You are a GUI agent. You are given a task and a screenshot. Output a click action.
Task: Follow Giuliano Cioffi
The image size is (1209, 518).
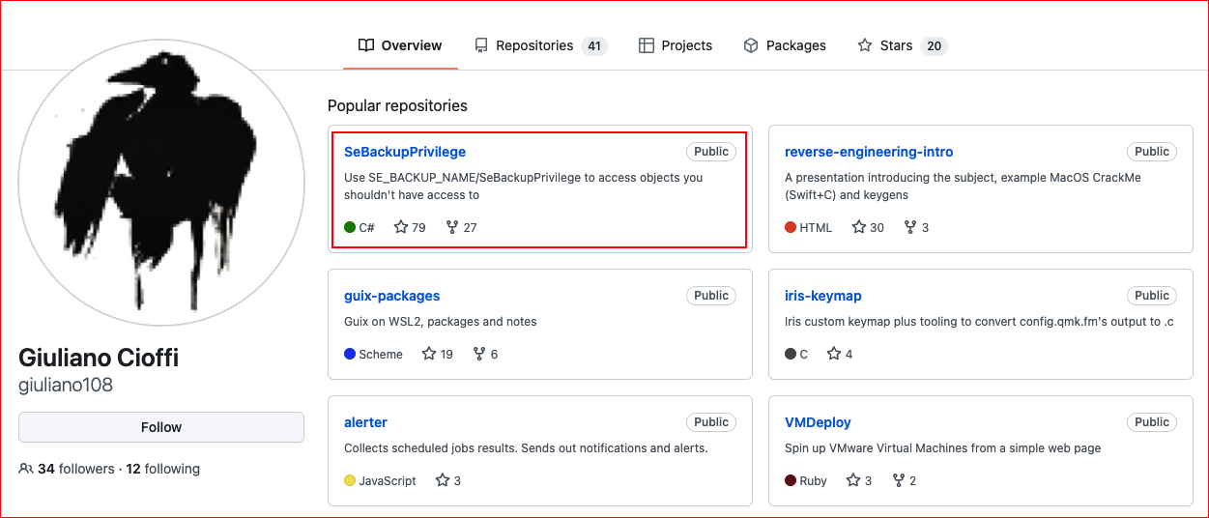(x=161, y=427)
